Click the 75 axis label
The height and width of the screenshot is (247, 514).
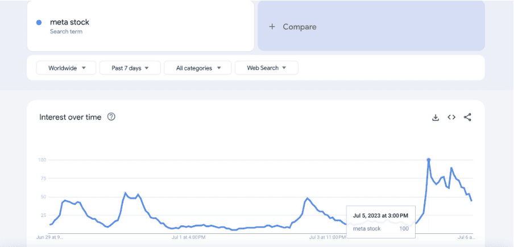coord(44,179)
